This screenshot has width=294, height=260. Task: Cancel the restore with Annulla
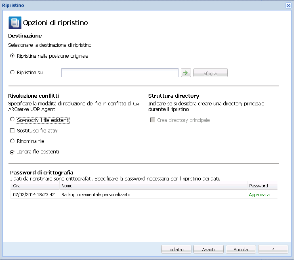241,249
